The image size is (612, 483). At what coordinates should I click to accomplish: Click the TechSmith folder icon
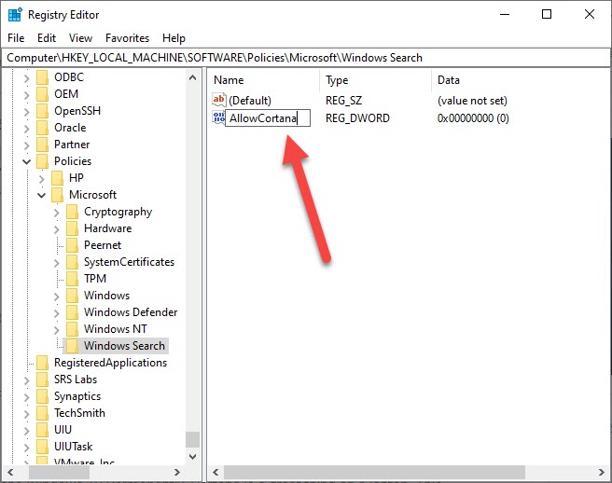pos(42,413)
